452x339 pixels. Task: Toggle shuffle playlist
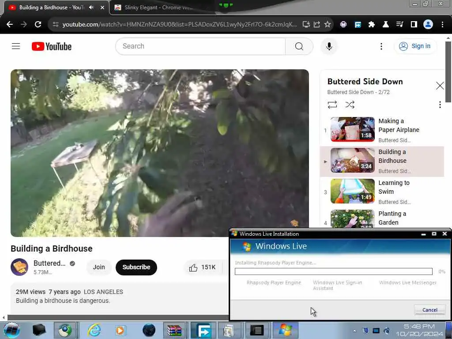coord(350,105)
